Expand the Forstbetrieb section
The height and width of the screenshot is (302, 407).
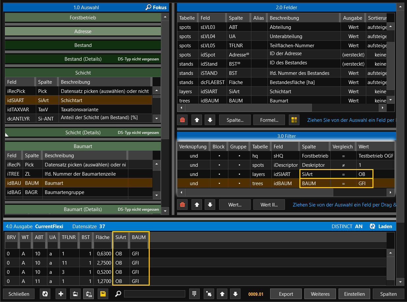[83, 18]
